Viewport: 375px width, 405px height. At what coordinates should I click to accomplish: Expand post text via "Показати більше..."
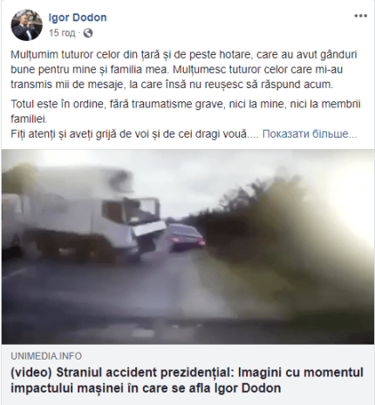310,134
